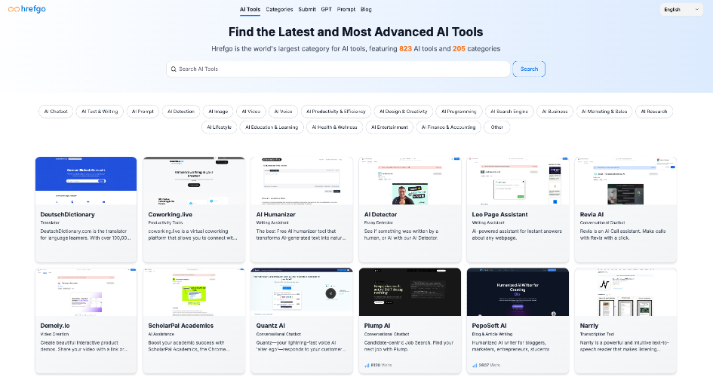Click the Narrly title

point(589,326)
